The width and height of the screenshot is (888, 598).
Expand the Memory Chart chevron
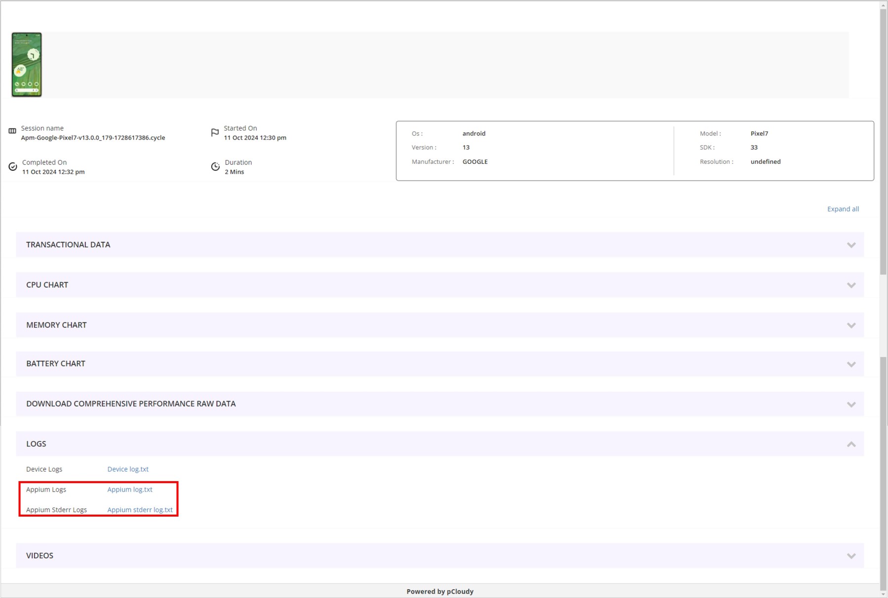[x=851, y=325]
